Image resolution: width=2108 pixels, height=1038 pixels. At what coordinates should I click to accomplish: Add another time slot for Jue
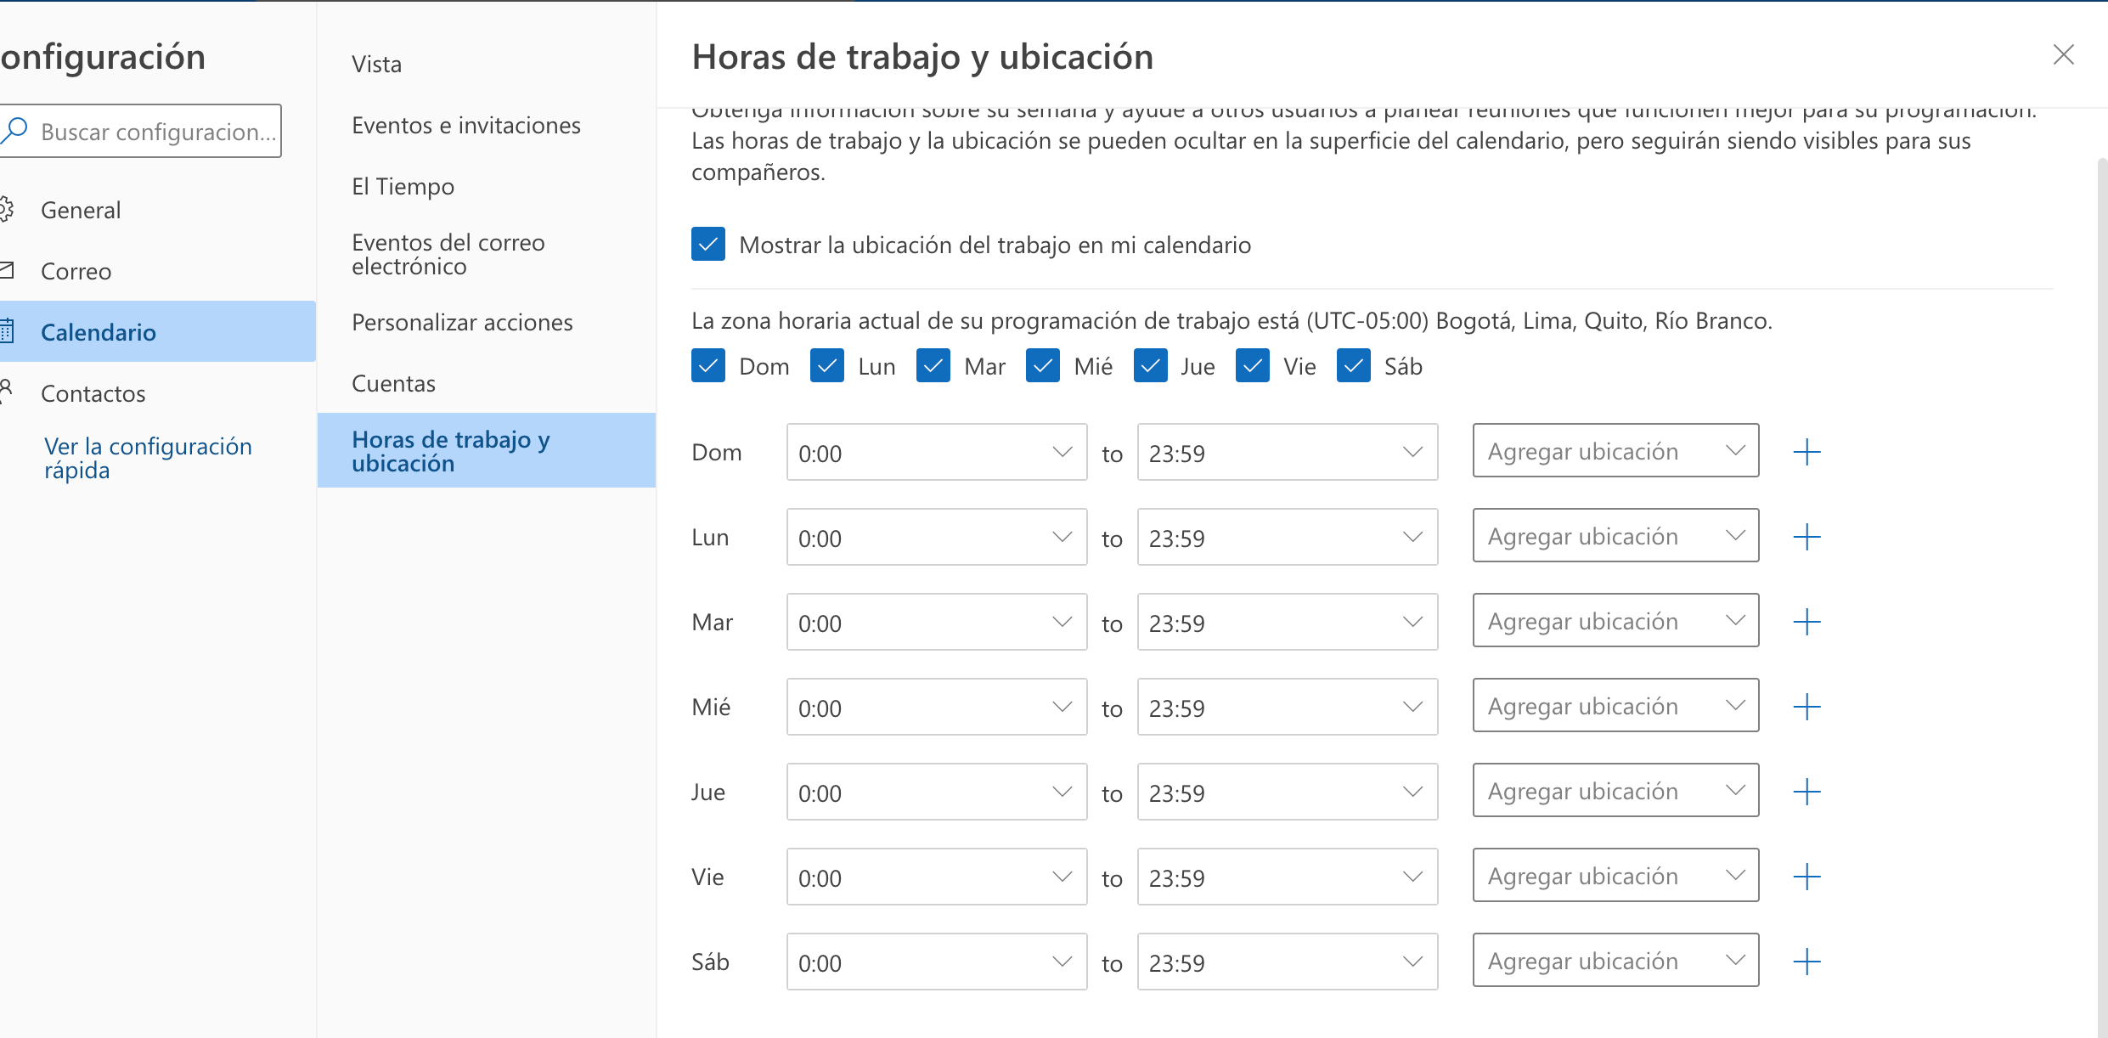click(x=1807, y=792)
